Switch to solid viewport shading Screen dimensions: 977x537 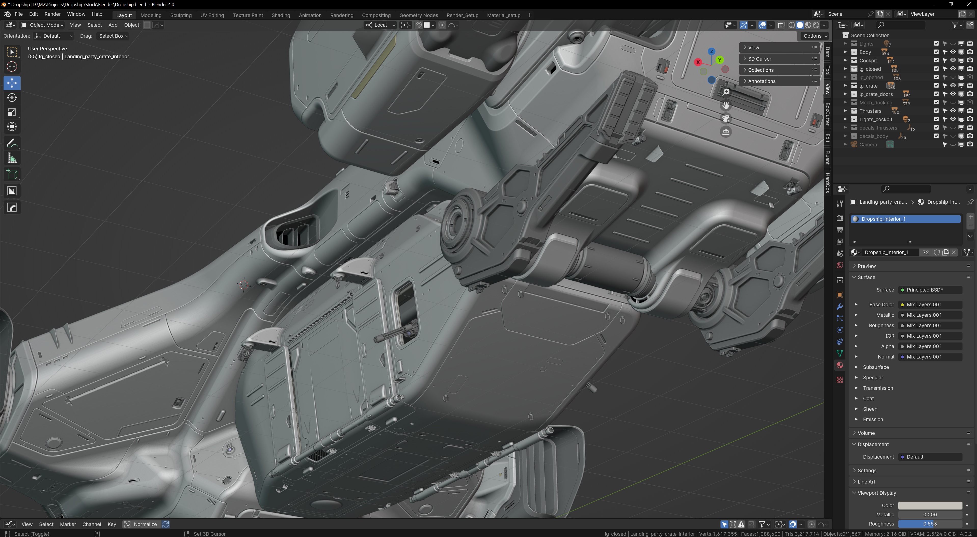799,25
